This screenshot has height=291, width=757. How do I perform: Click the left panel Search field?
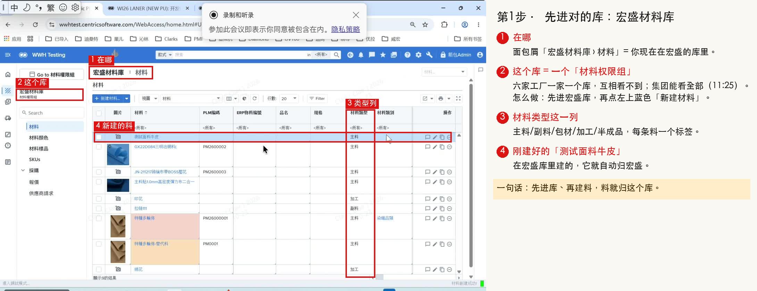pyautogui.click(x=52, y=113)
